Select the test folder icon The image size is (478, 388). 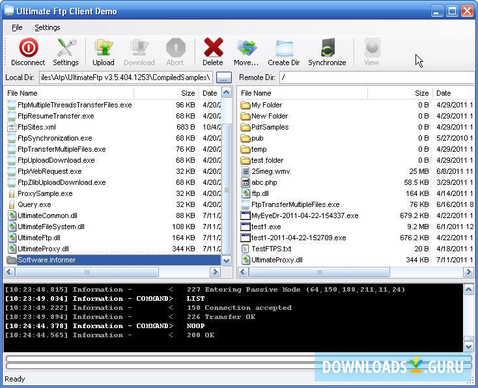[245, 160]
